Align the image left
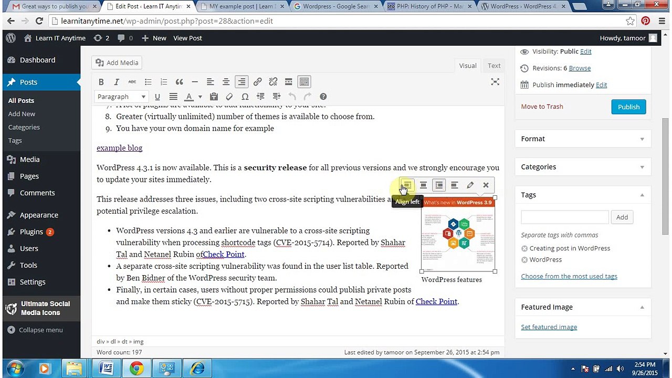Image resolution: width=672 pixels, height=378 pixels. pyautogui.click(x=408, y=185)
